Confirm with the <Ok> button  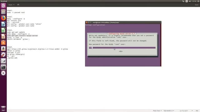(x=121, y=51)
